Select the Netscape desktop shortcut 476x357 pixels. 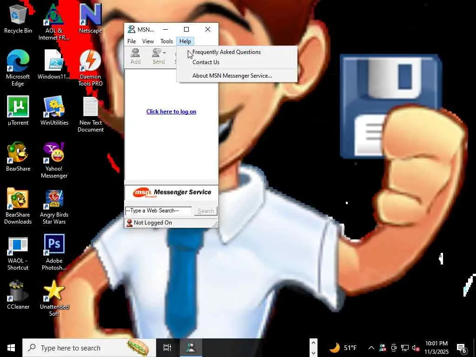91,18
